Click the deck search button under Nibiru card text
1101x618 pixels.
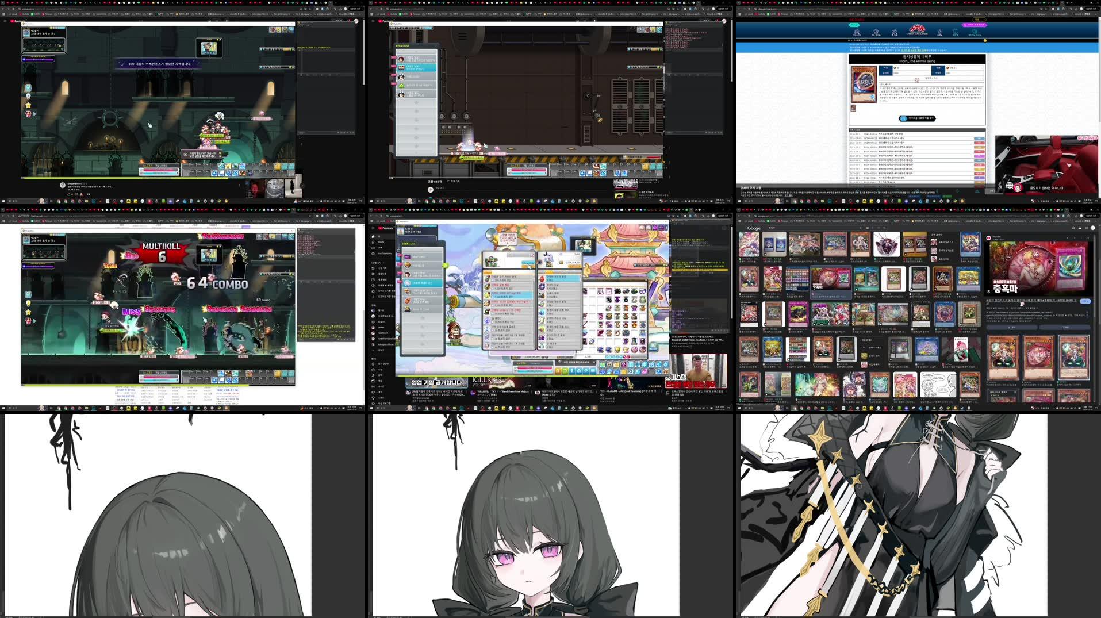pyautogui.click(x=917, y=118)
